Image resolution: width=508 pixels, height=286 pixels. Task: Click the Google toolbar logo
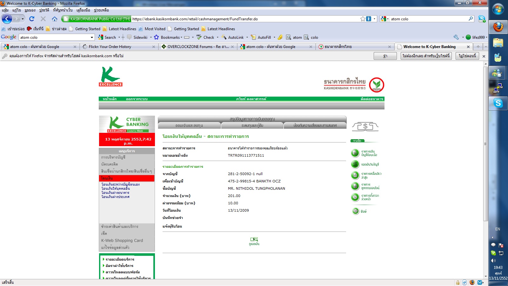click(x=9, y=37)
